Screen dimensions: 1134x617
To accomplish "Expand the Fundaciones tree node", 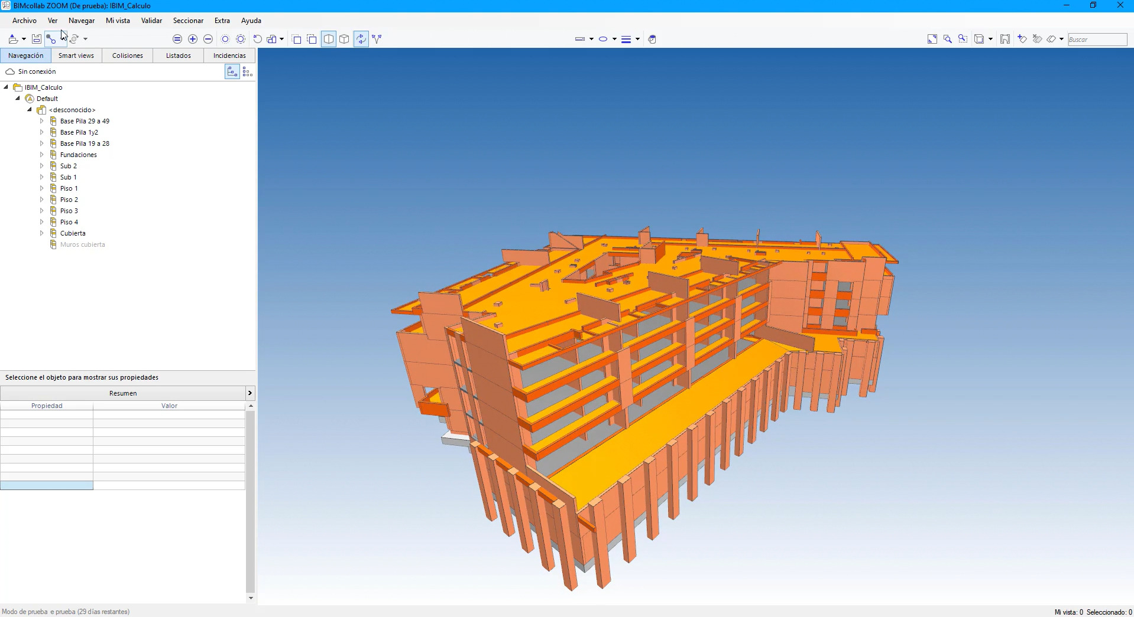I will (41, 155).
